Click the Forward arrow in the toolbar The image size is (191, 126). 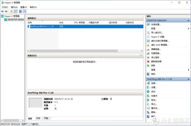[6, 11]
